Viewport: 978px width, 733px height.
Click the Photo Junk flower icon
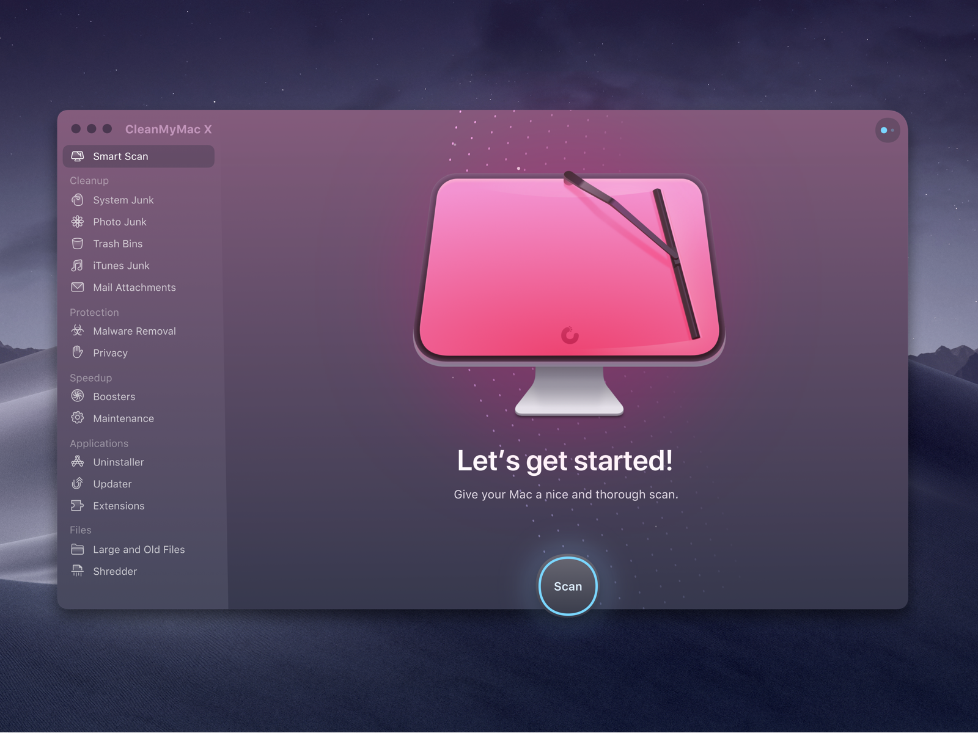click(78, 222)
